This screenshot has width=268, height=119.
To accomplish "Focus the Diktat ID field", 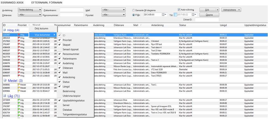I will (x=207, y=20).
